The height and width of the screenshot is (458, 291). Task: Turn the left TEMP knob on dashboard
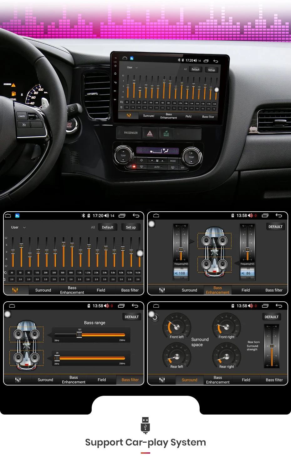[123, 155]
